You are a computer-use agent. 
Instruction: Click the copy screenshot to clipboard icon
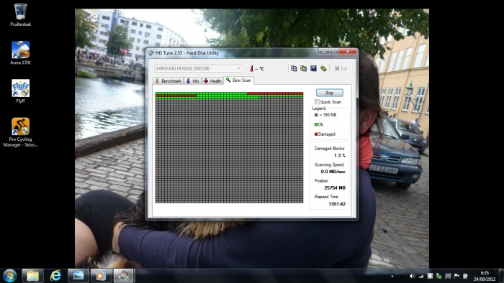pos(303,68)
